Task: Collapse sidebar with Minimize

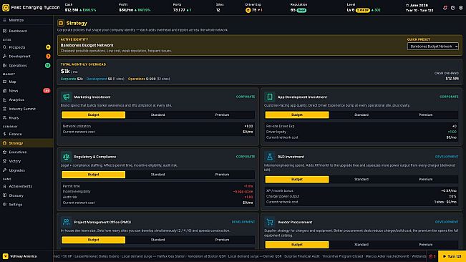Action: [26, 20]
